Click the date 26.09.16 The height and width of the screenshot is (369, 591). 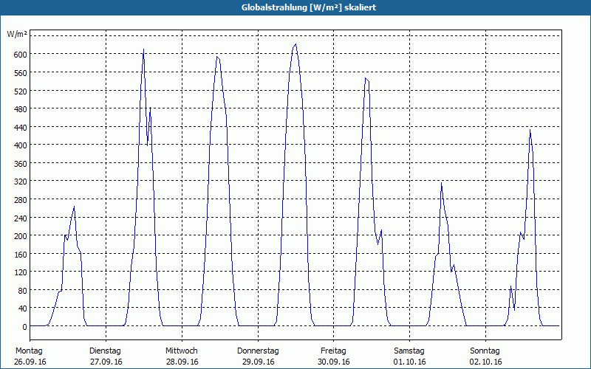click(x=30, y=362)
